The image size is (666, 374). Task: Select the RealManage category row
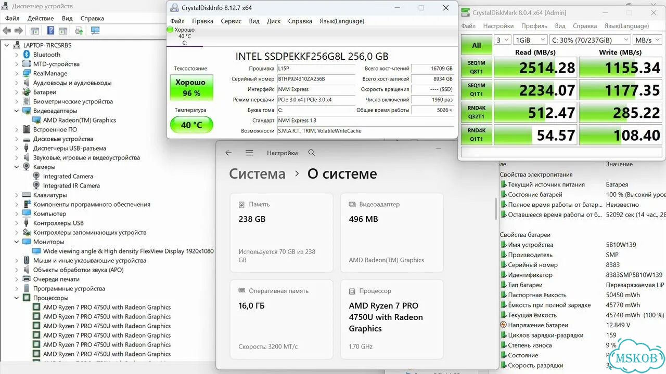50,73
